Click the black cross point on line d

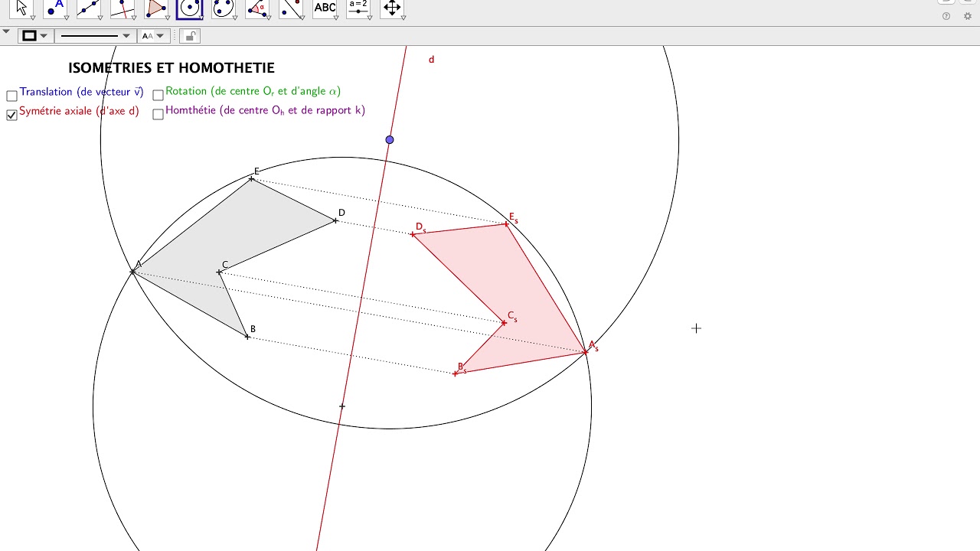pos(341,406)
